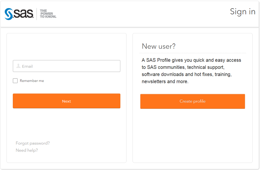Open the Need help? link
The image size is (260, 170).
coord(27,150)
